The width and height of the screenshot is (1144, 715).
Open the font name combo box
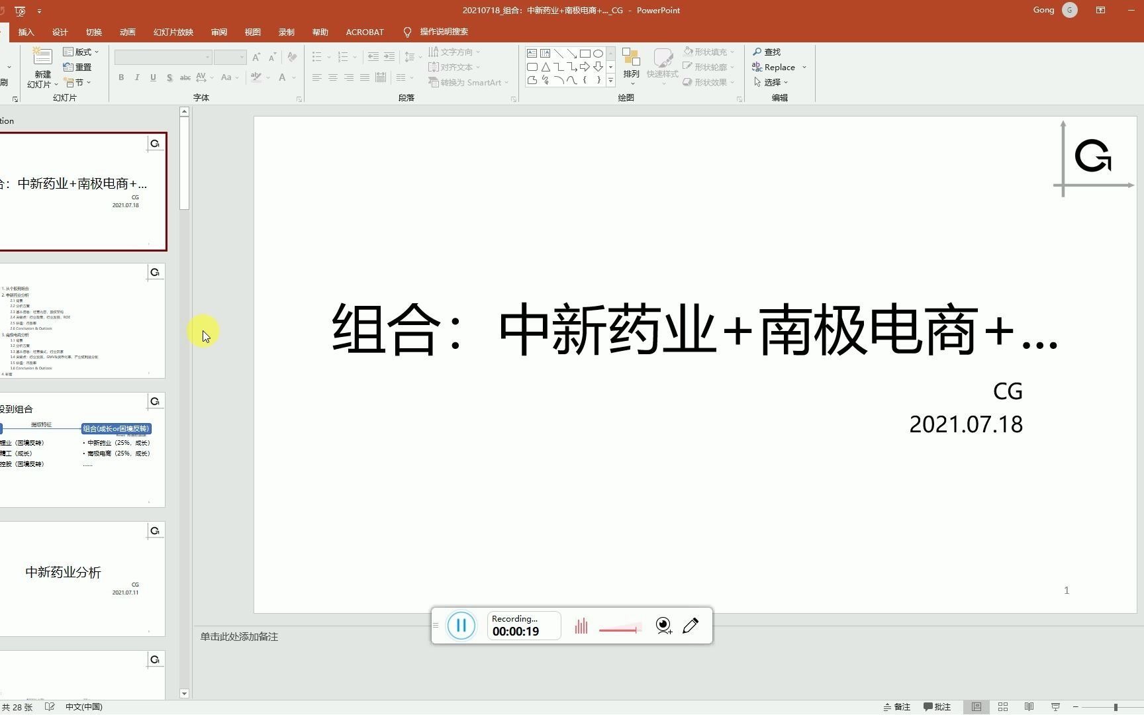pyautogui.click(x=163, y=57)
